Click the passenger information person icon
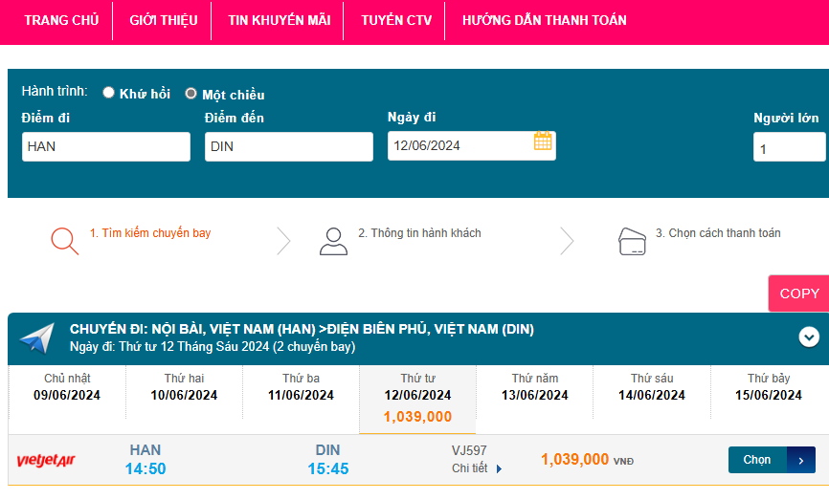 [x=333, y=241]
